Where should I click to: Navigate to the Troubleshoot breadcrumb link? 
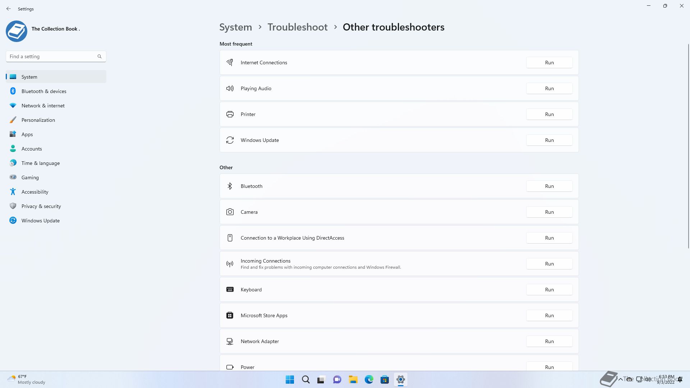[x=297, y=27]
